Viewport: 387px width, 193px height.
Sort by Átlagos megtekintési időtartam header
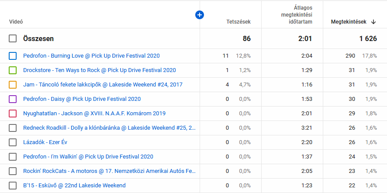(296, 15)
